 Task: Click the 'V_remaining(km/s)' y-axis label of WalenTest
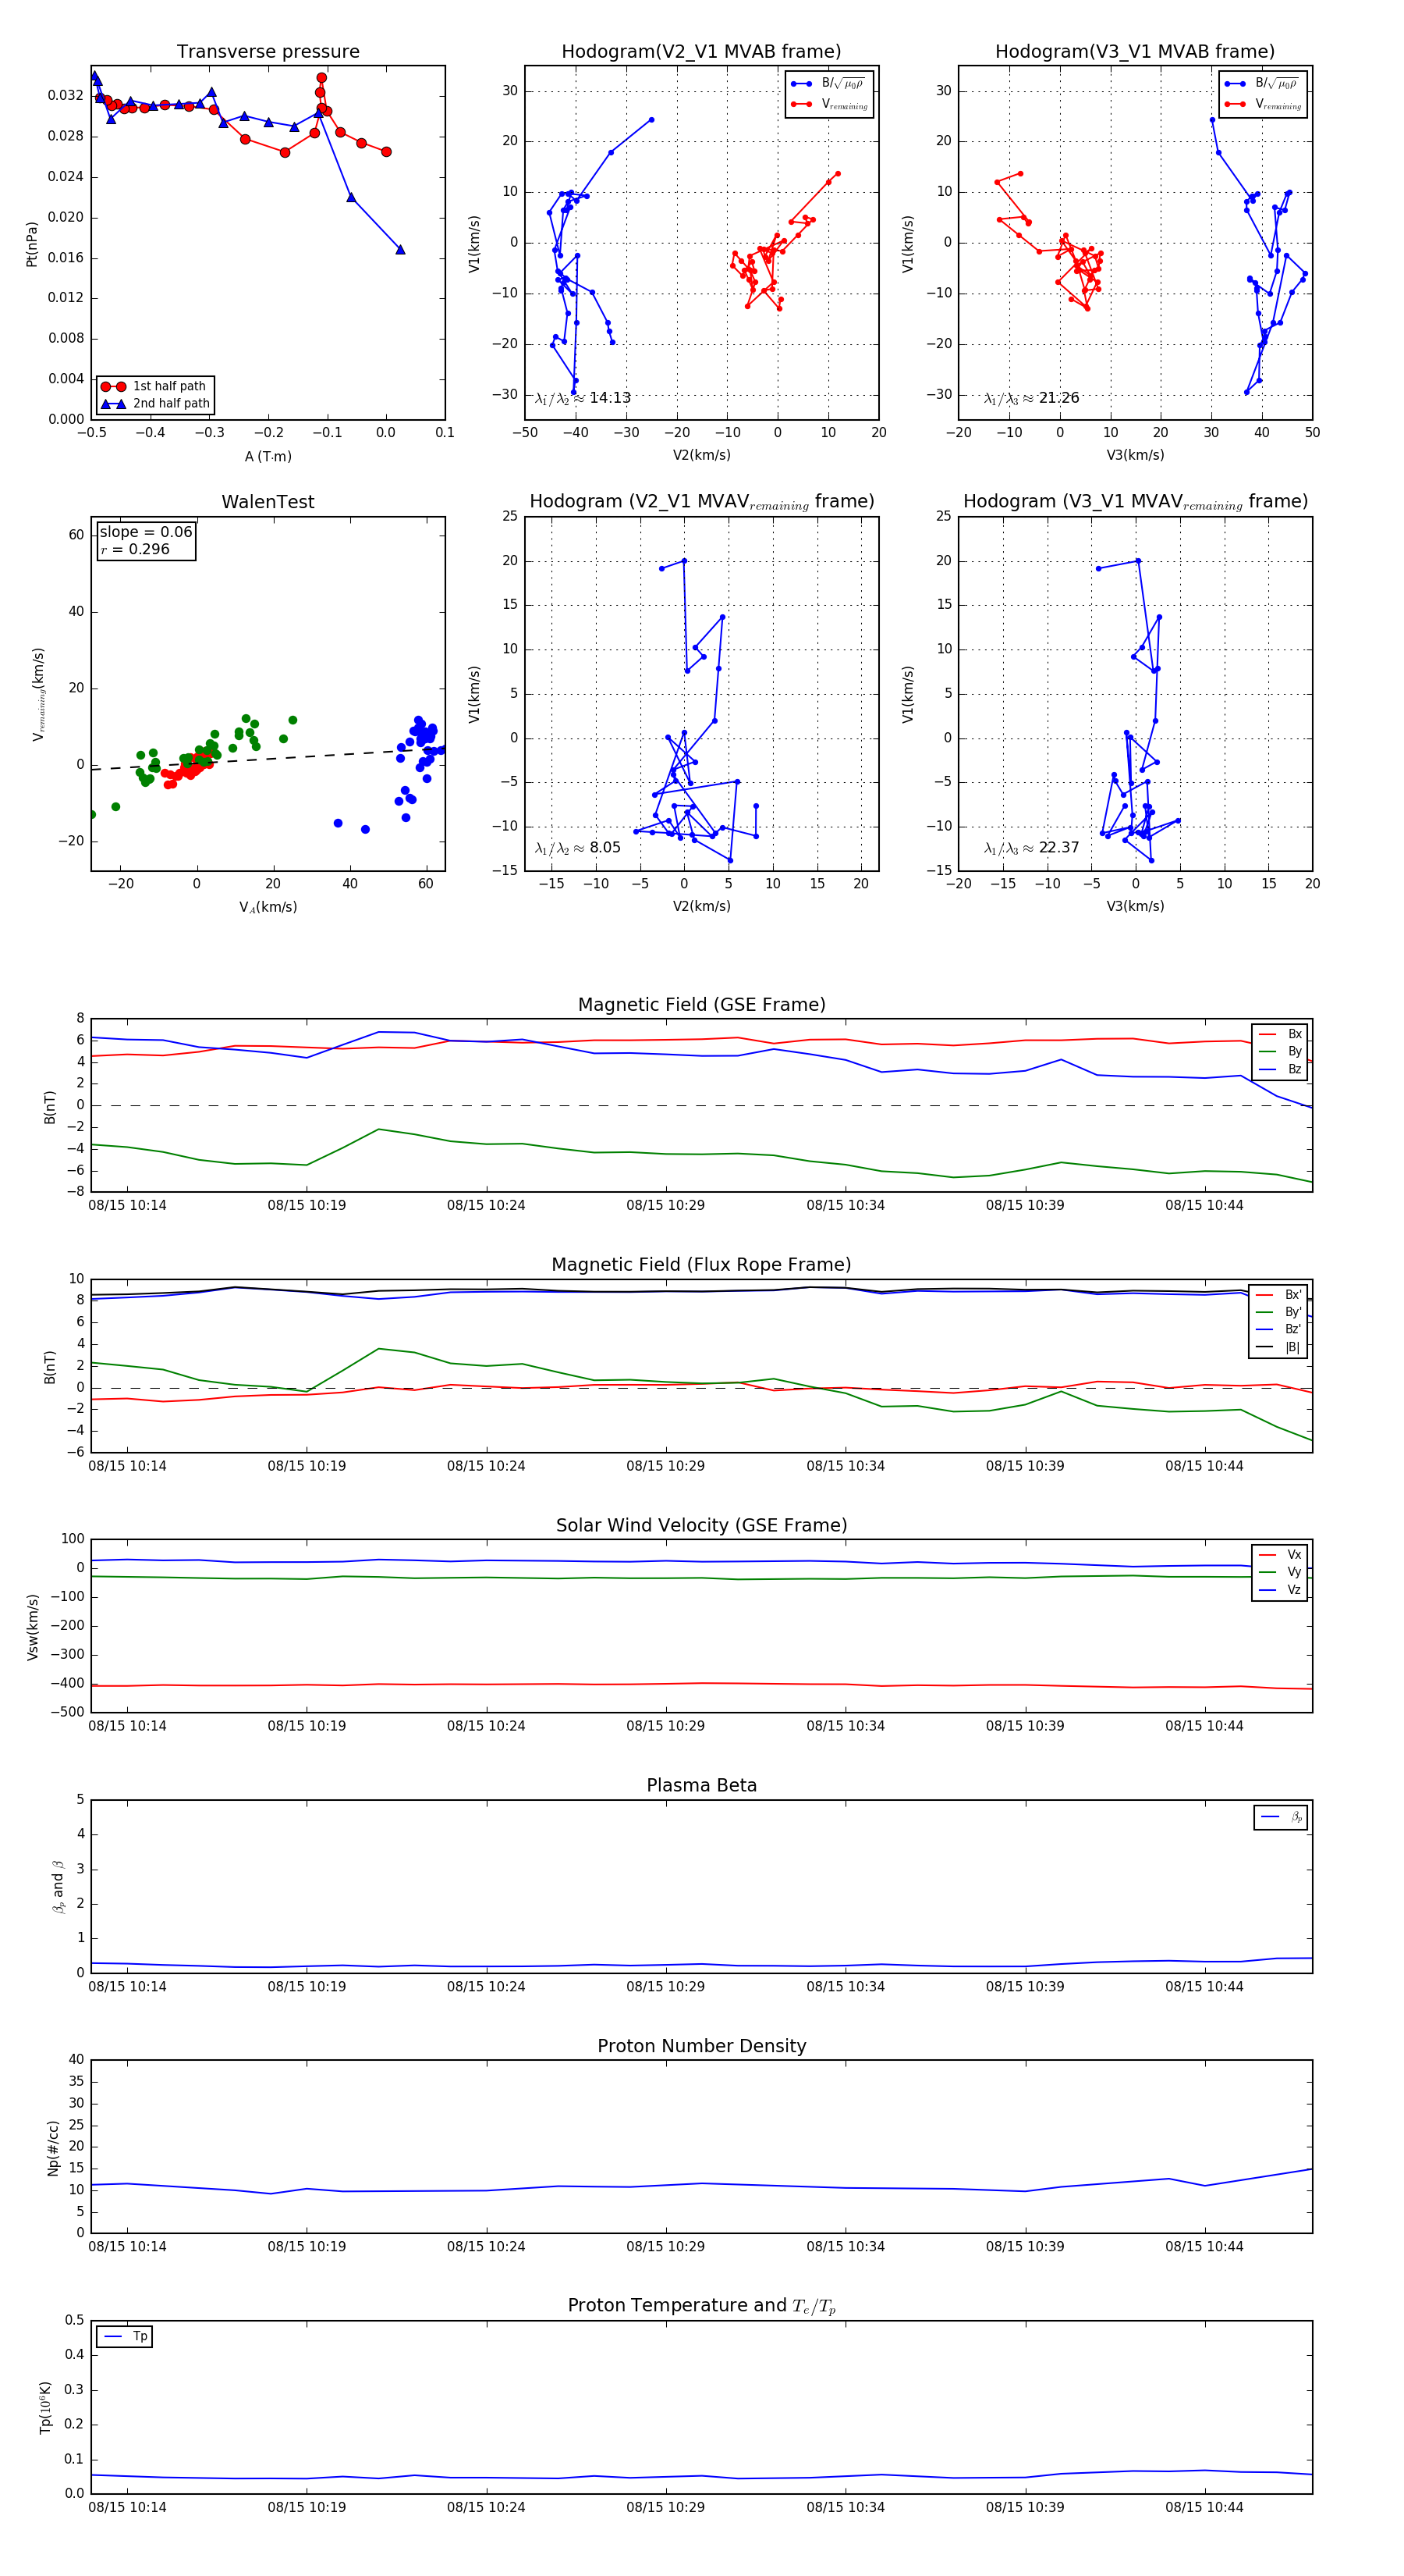(38, 694)
